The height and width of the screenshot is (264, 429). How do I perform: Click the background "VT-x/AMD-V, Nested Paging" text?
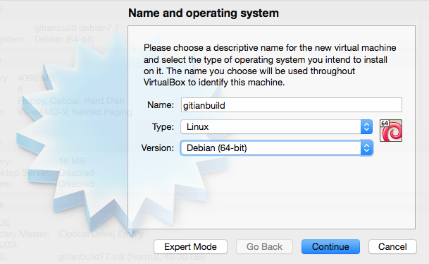[x=75, y=112]
